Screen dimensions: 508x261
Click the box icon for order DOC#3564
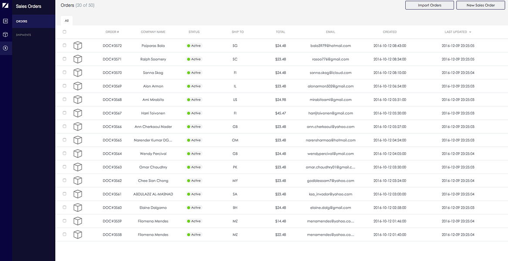[77, 154]
